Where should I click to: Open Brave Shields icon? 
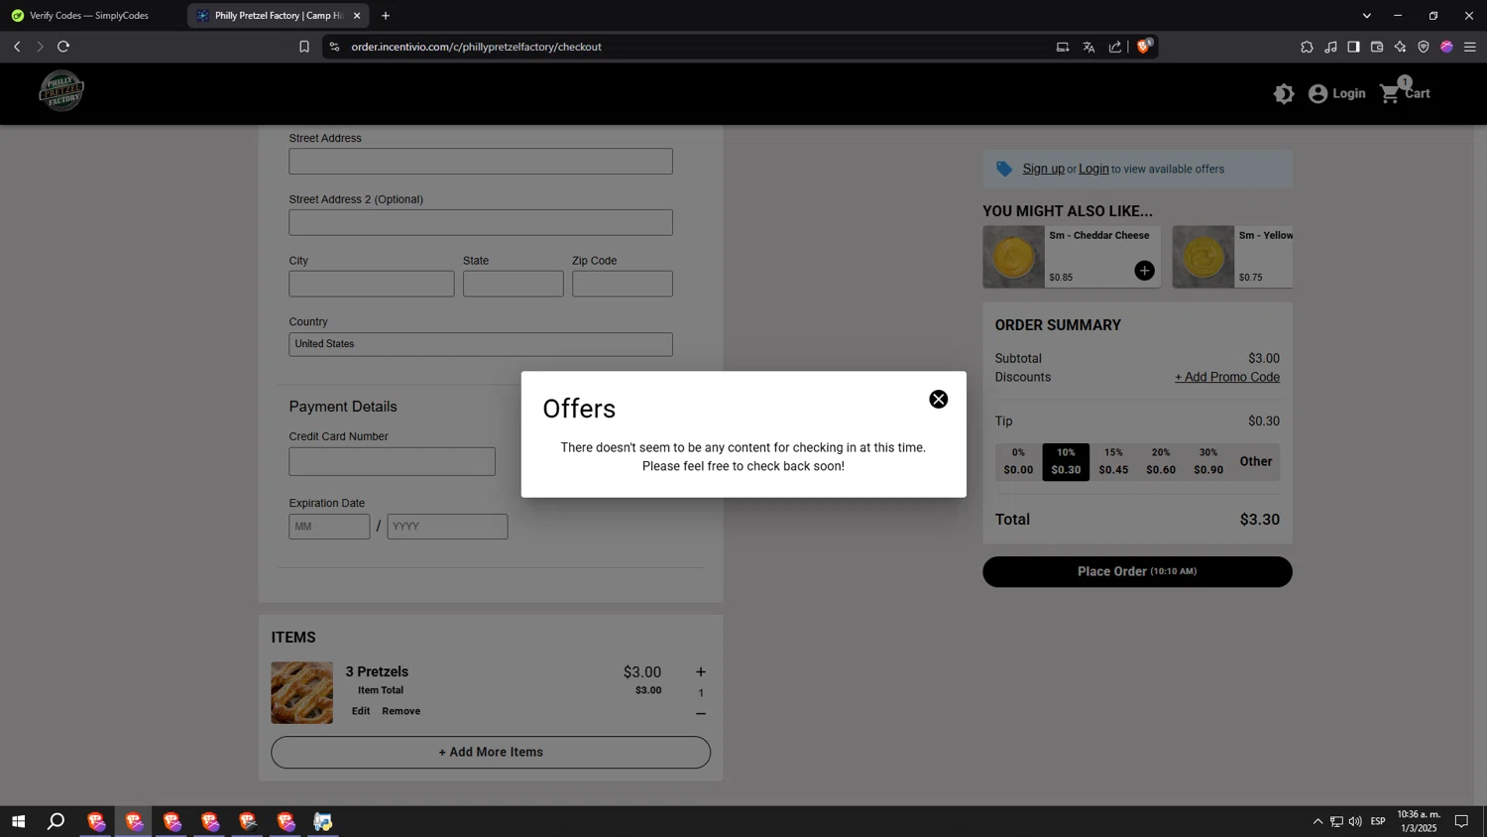coord(1144,46)
